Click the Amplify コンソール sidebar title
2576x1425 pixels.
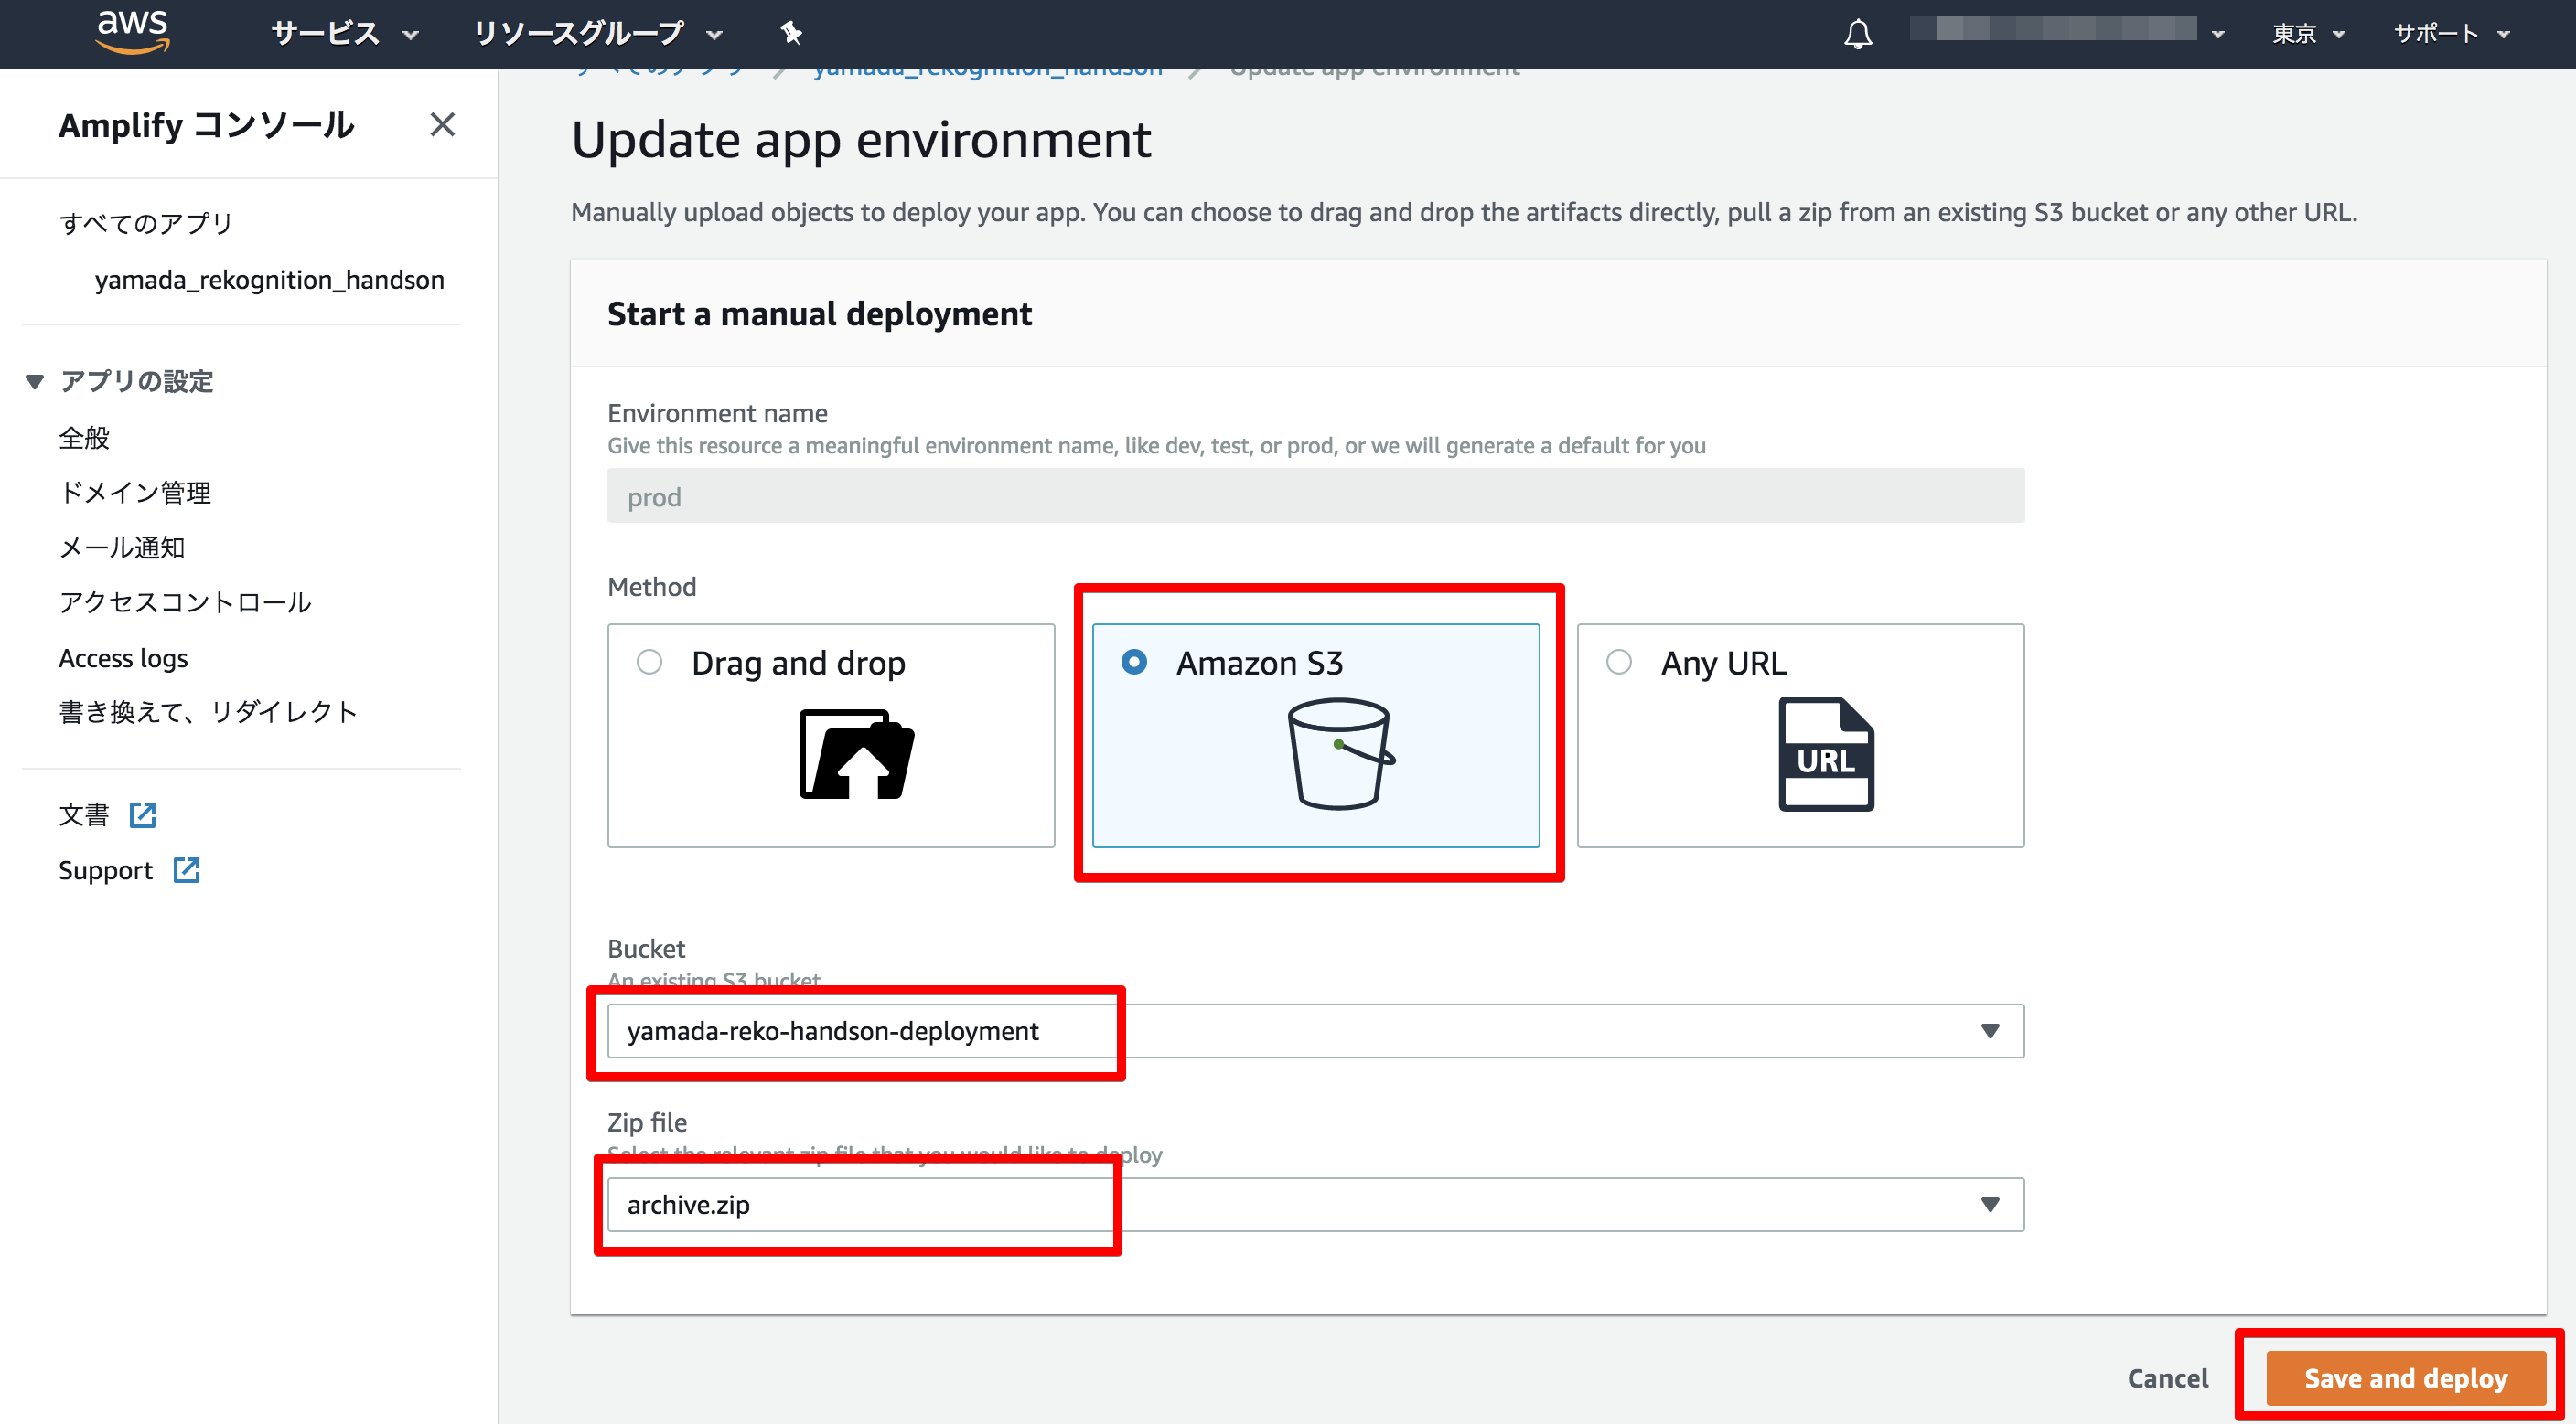(206, 125)
